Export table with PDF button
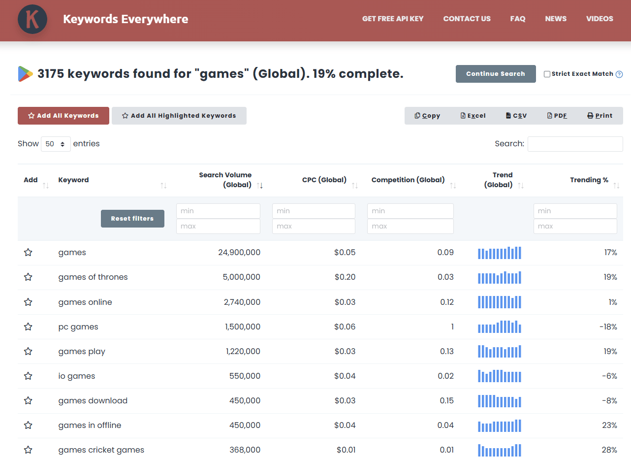 tap(557, 116)
